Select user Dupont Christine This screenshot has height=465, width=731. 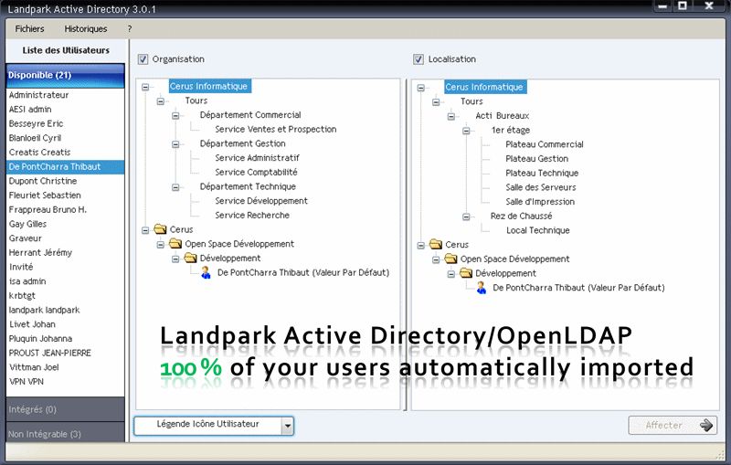pyautogui.click(x=43, y=181)
